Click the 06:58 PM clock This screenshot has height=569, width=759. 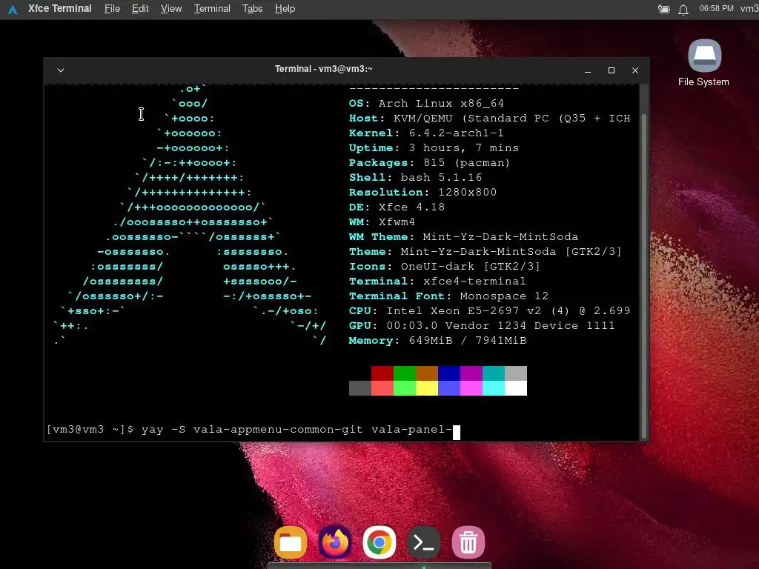pyautogui.click(x=717, y=9)
